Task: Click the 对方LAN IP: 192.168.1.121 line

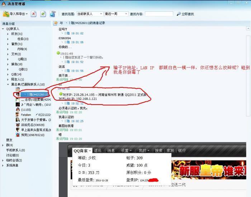Action: [78, 99]
